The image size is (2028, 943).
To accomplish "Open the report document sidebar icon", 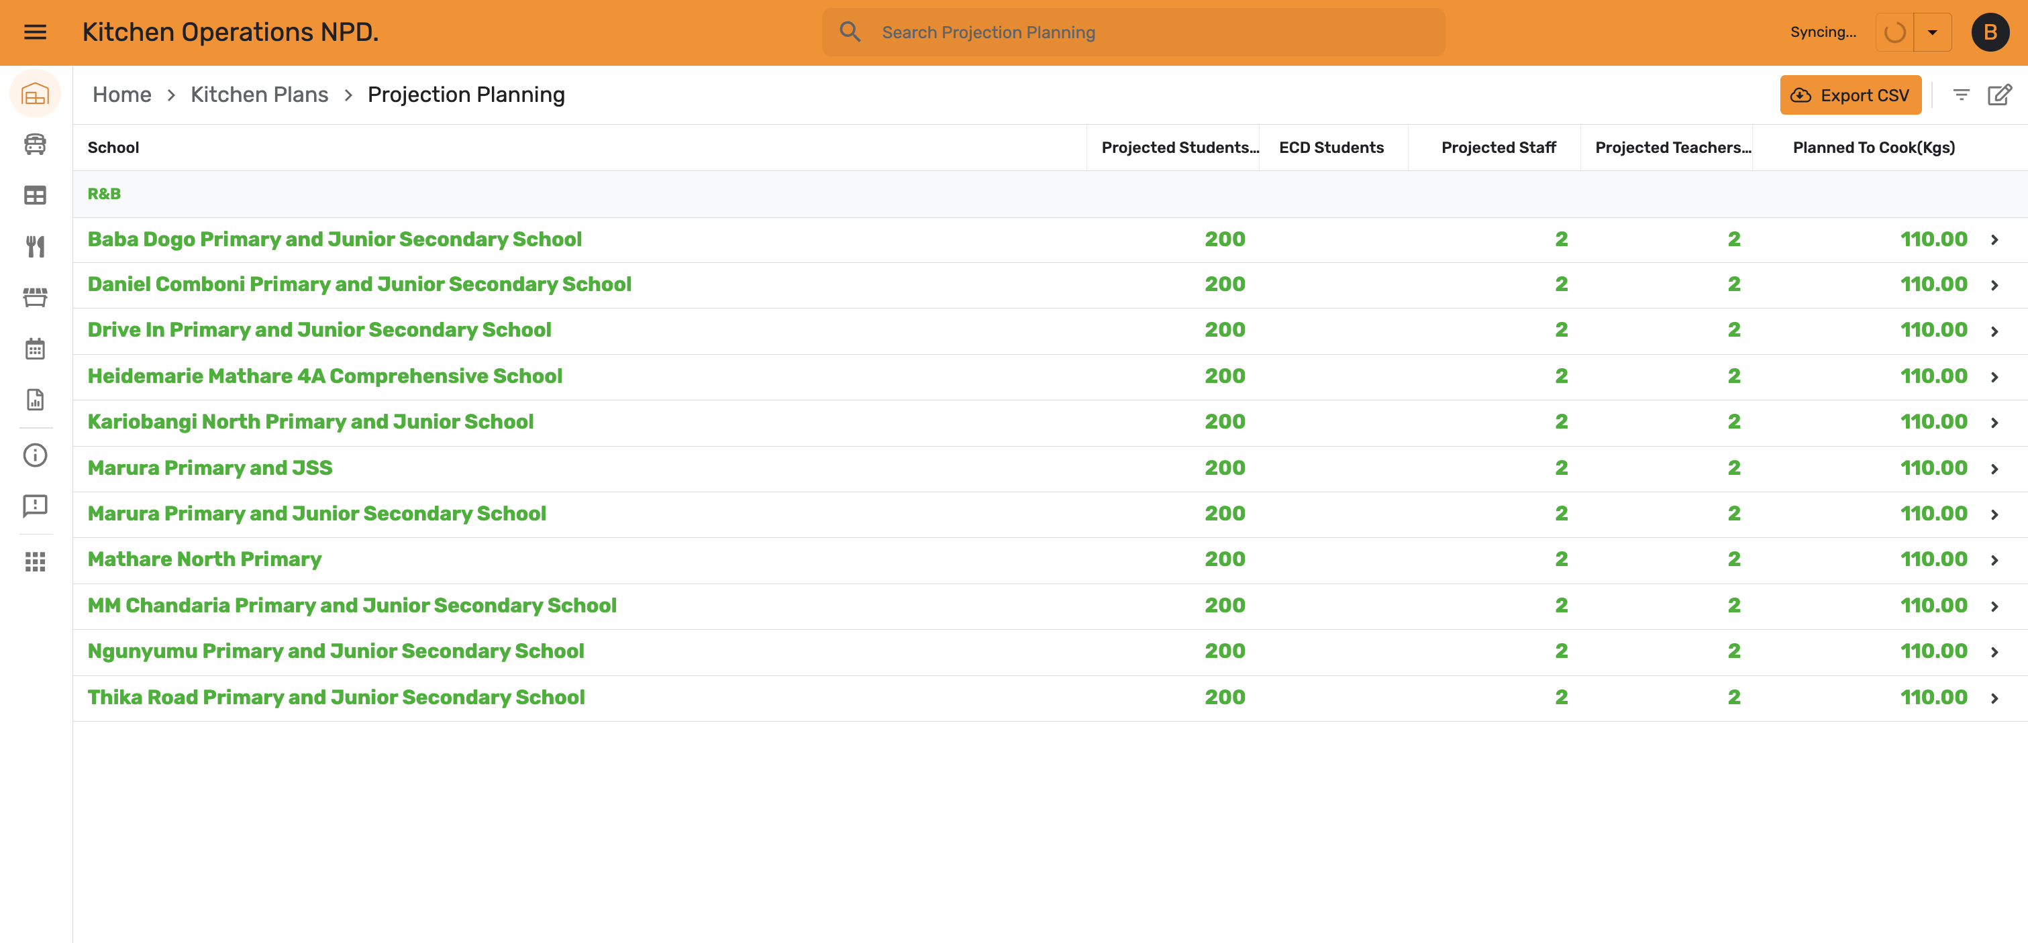I will click(35, 400).
